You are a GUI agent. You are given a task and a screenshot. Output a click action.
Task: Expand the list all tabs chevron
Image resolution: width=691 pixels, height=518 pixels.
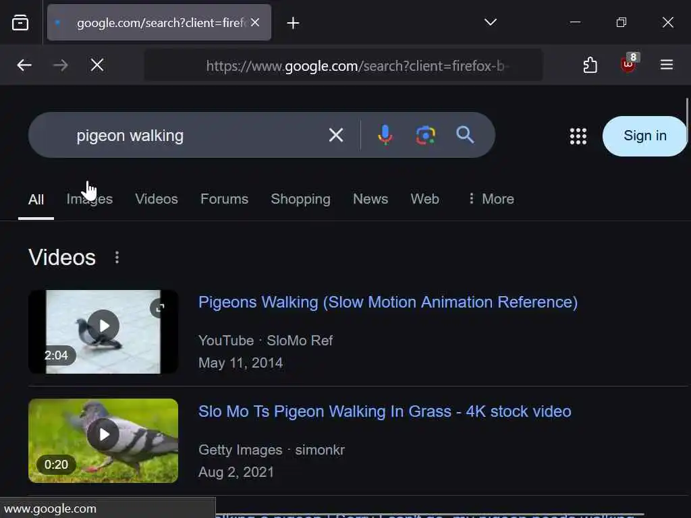pos(491,22)
